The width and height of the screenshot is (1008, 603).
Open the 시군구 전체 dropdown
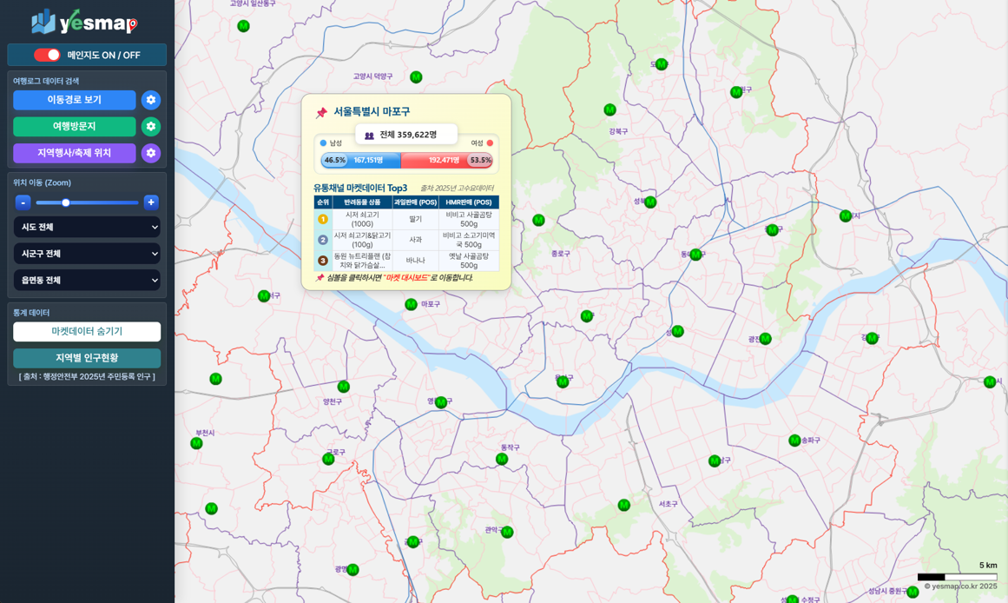tap(87, 254)
